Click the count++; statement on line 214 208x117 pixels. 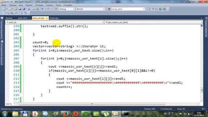click(x=64, y=87)
